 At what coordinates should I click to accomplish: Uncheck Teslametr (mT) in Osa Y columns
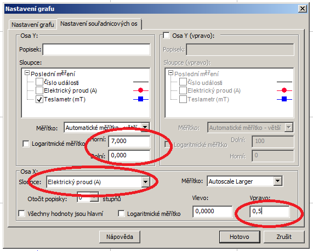(x=39, y=99)
